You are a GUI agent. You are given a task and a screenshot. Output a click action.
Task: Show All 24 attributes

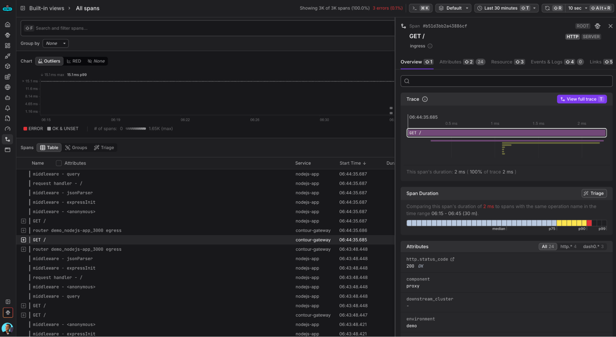548,247
